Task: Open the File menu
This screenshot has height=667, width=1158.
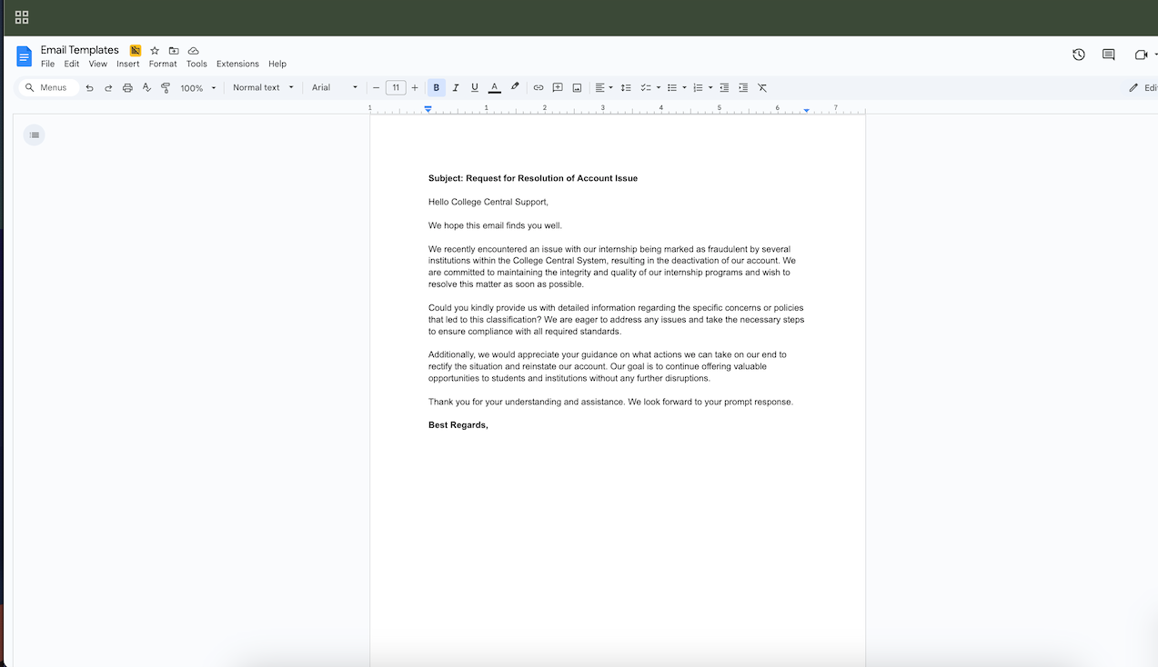Action: tap(47, 65)
